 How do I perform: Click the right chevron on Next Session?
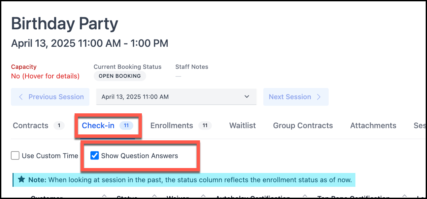coord(319,97)
